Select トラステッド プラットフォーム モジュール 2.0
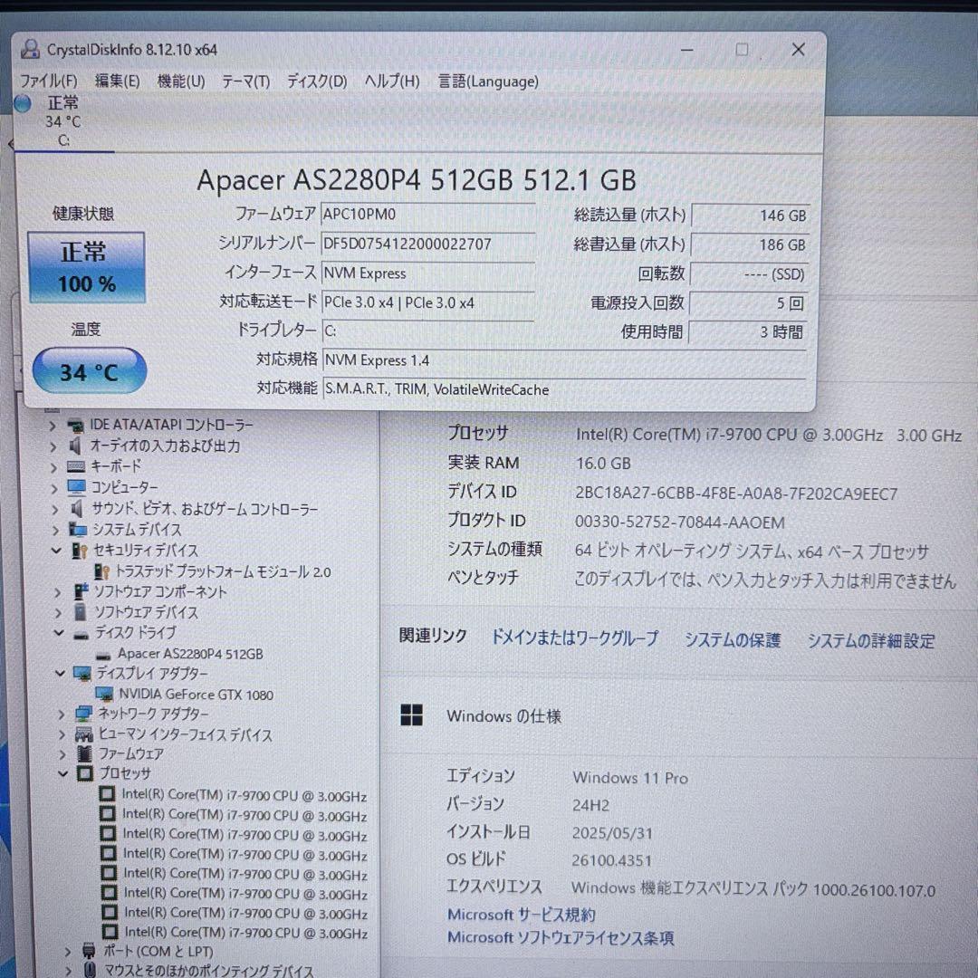Image resolution: width=978 pixels, height=978 pixels. (x=223, y=571)
